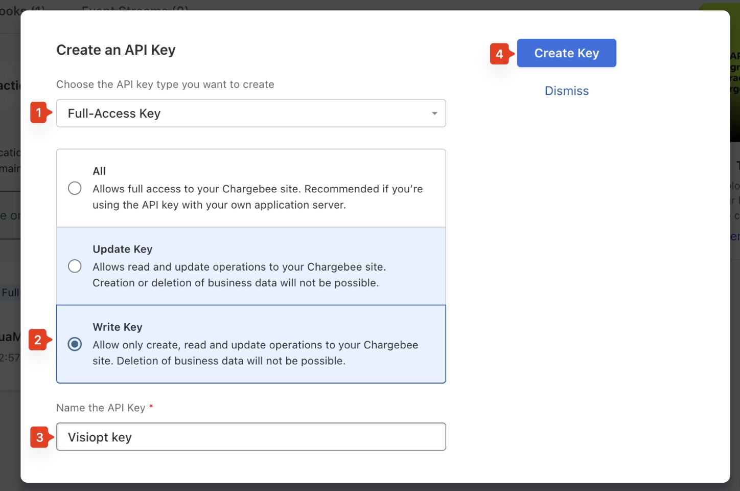Screen dimensions: 740x491
Task: Click the Write Key option title
Action: point(118,327)
